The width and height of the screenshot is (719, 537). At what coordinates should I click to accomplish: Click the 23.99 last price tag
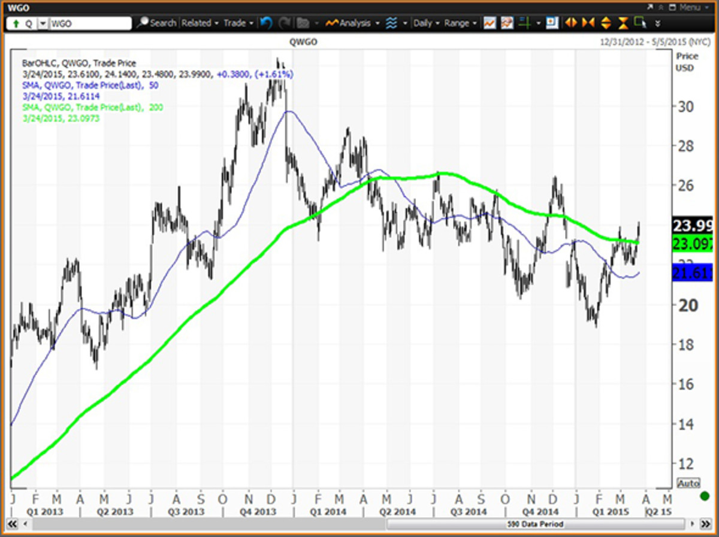[x=692, y=225]
